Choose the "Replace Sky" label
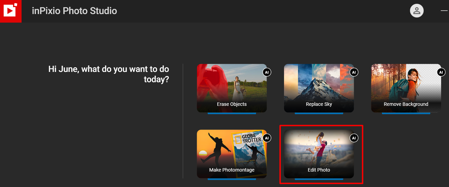 (x=319, y=104)
